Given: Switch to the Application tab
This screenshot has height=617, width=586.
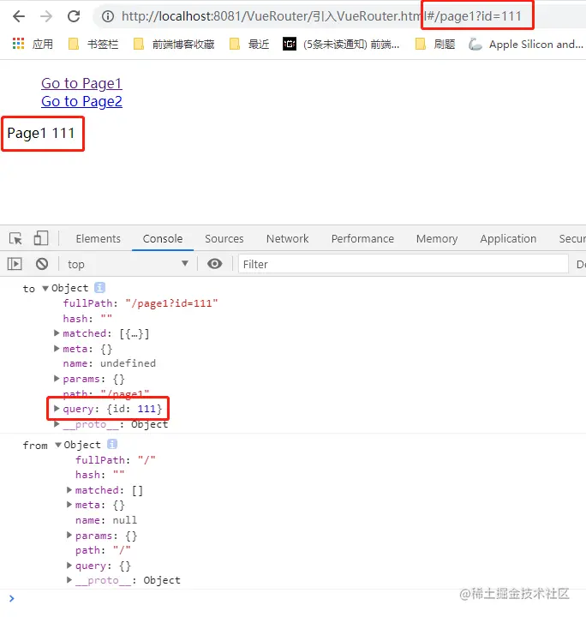Looking at the screenshot, I should 508,238.
